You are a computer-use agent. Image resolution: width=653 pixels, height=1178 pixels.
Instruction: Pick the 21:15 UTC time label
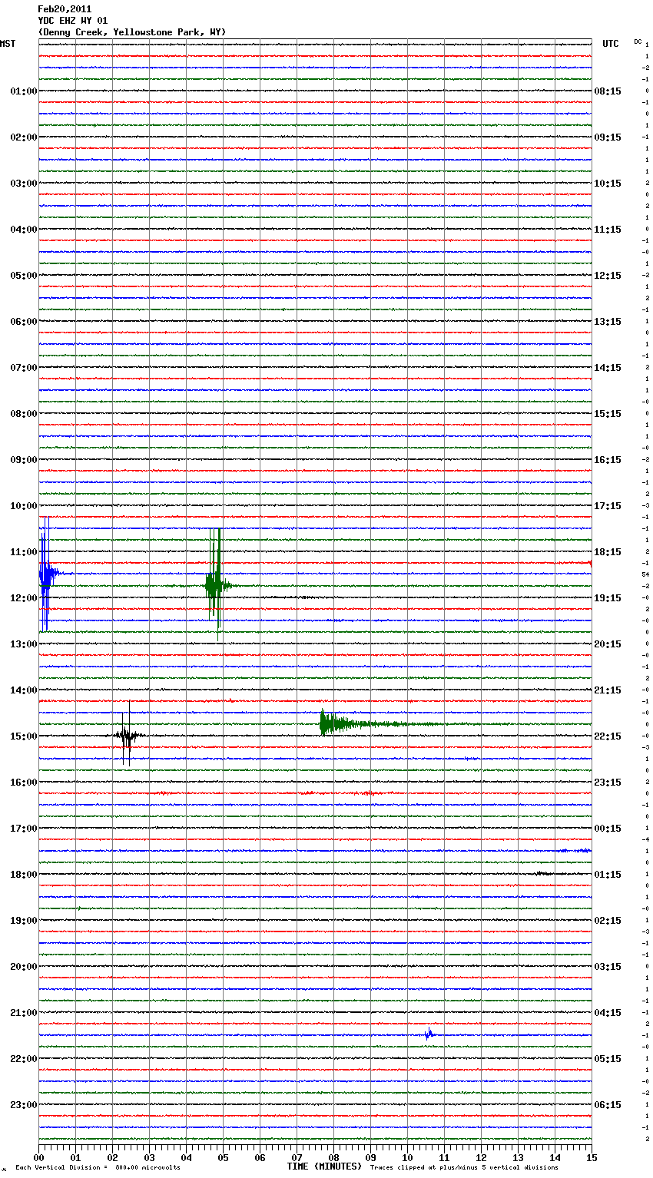point(608,690)
